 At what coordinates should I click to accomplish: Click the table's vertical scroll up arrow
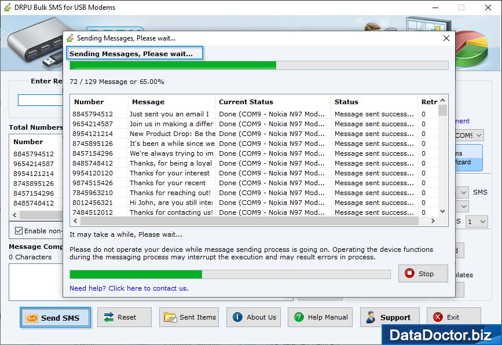click(443, 100)
